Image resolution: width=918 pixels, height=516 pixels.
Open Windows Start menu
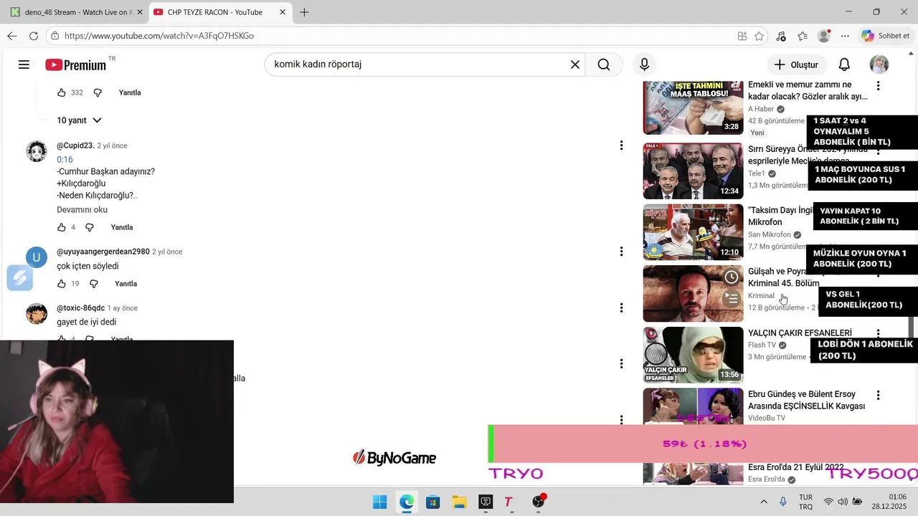tap(380, 502)
